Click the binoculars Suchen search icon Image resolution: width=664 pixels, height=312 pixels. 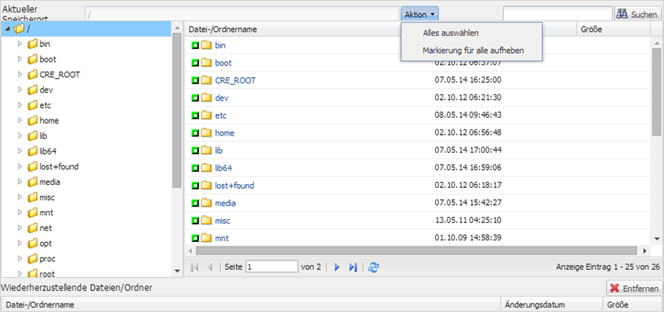coord(622,14)
